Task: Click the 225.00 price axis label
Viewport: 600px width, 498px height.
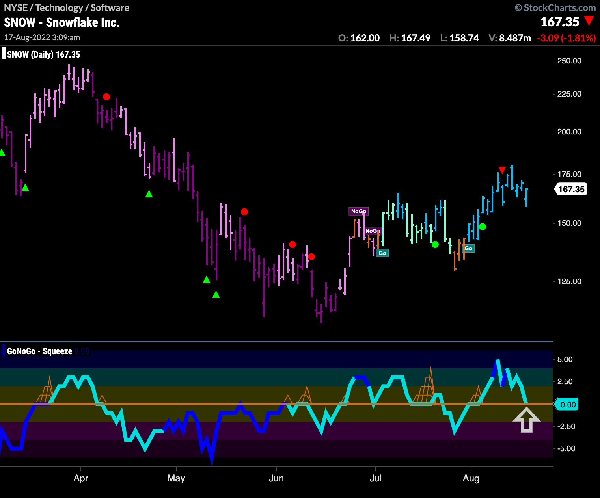Action: 569,94
